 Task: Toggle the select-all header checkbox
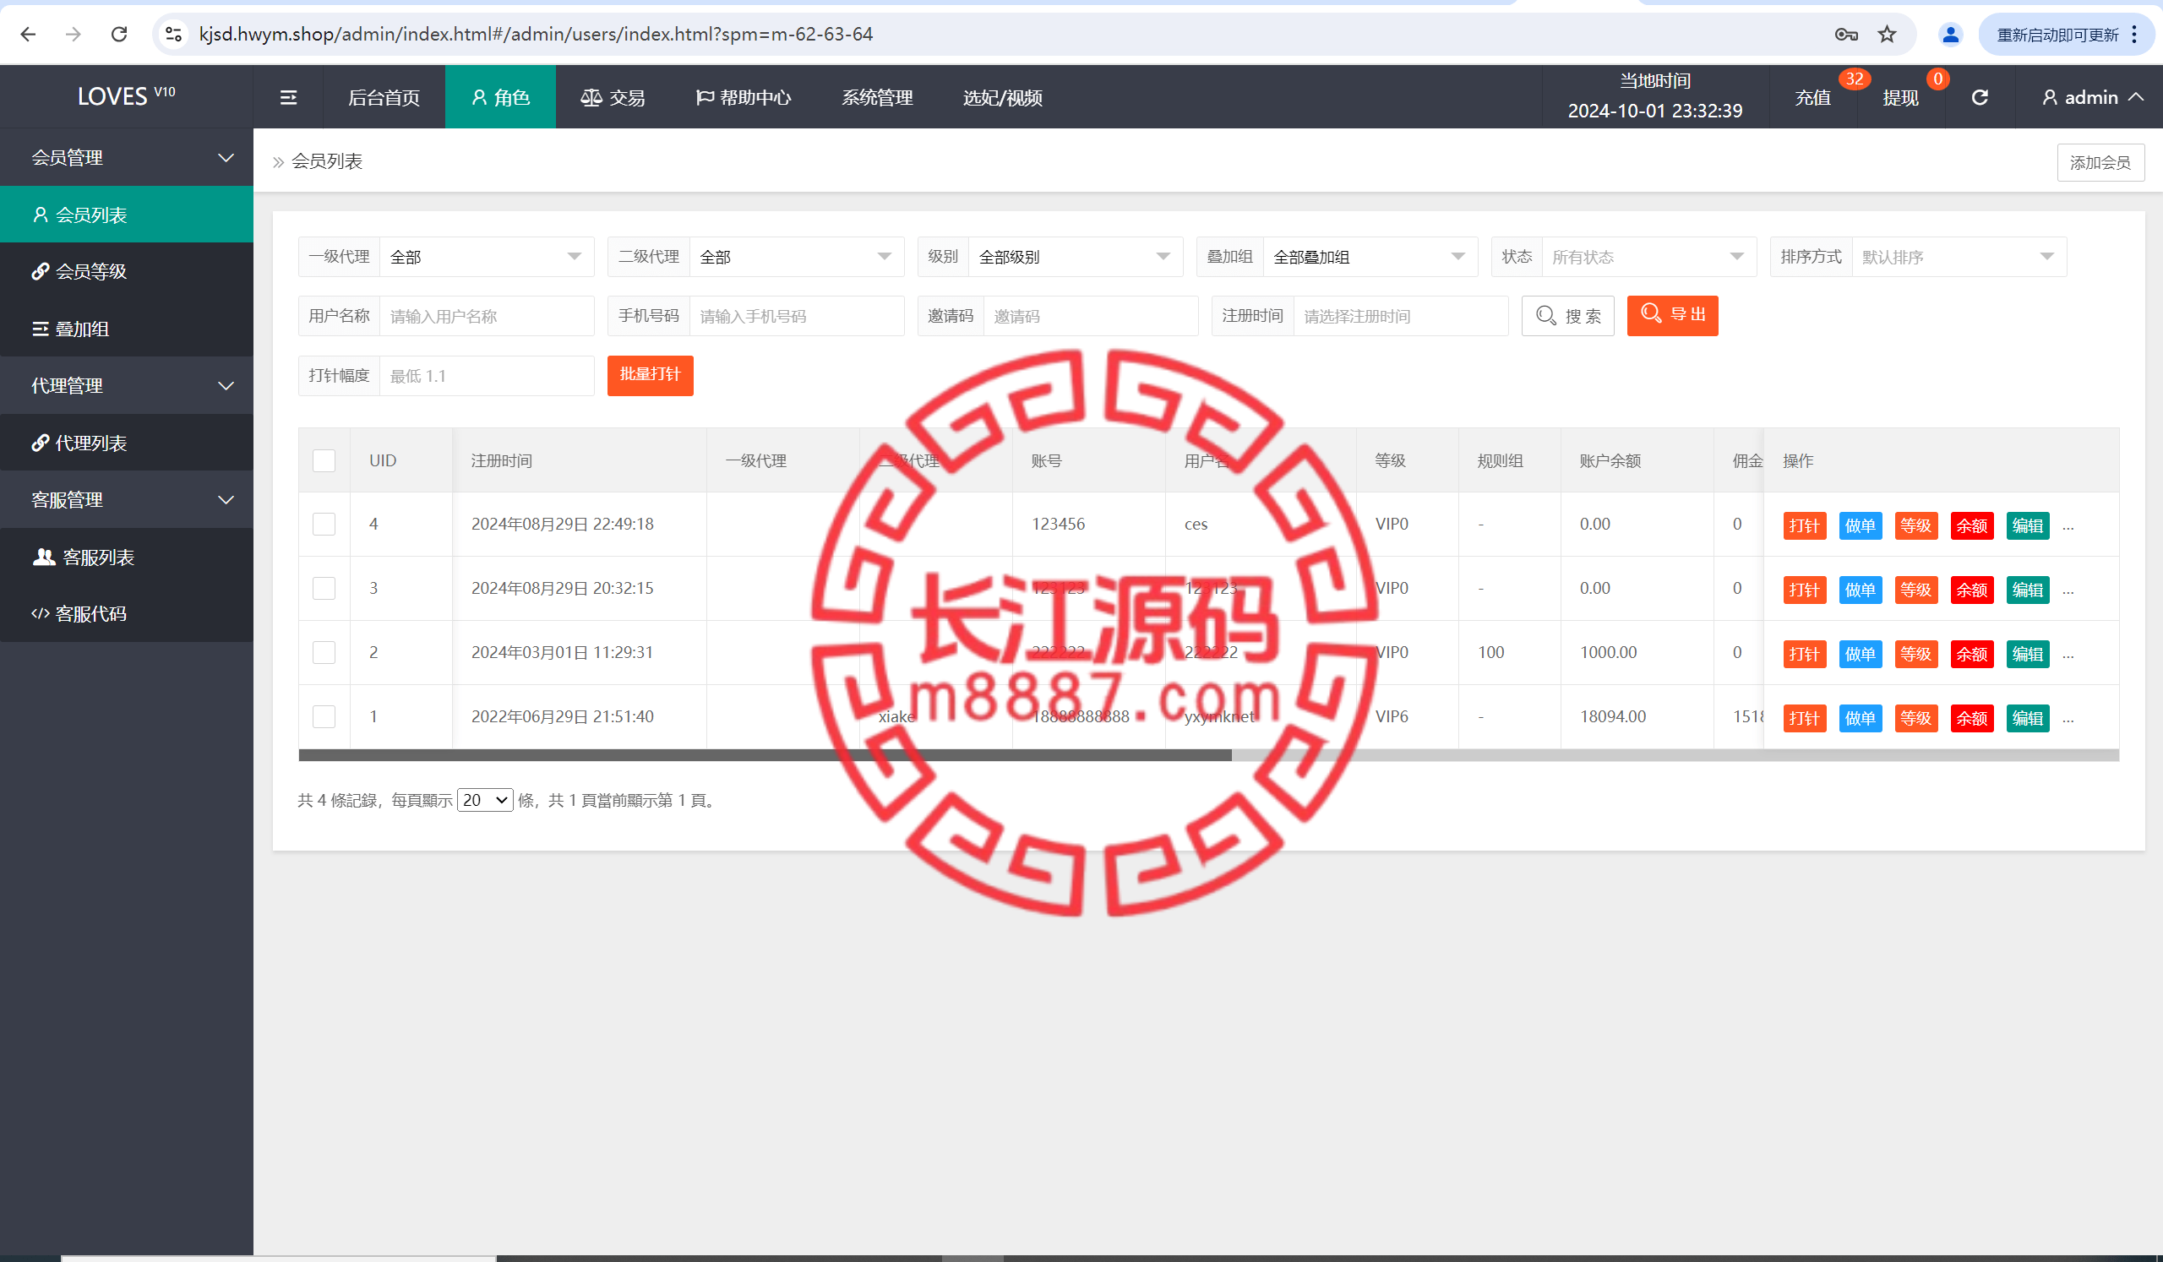(324, 460)
